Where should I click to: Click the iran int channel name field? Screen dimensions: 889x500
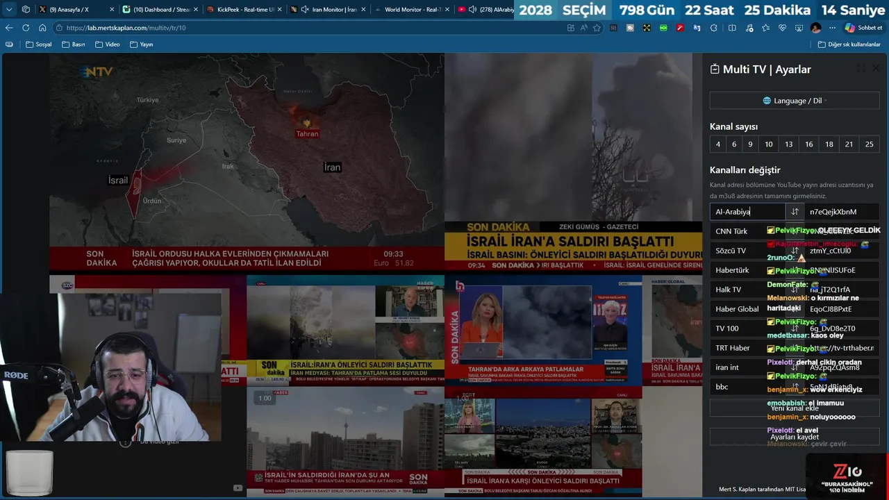click(747, 367)
